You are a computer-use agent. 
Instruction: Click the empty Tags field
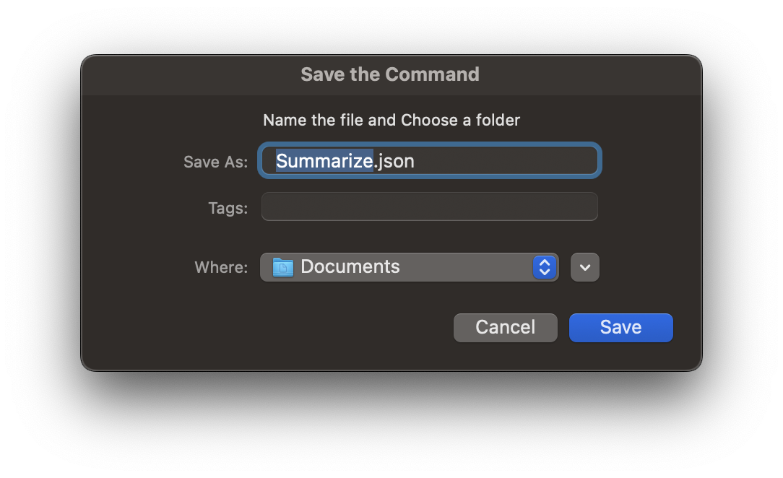[428, 207]
